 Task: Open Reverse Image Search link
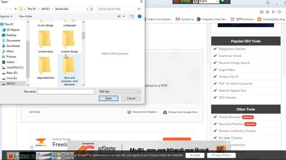[234, 63]
